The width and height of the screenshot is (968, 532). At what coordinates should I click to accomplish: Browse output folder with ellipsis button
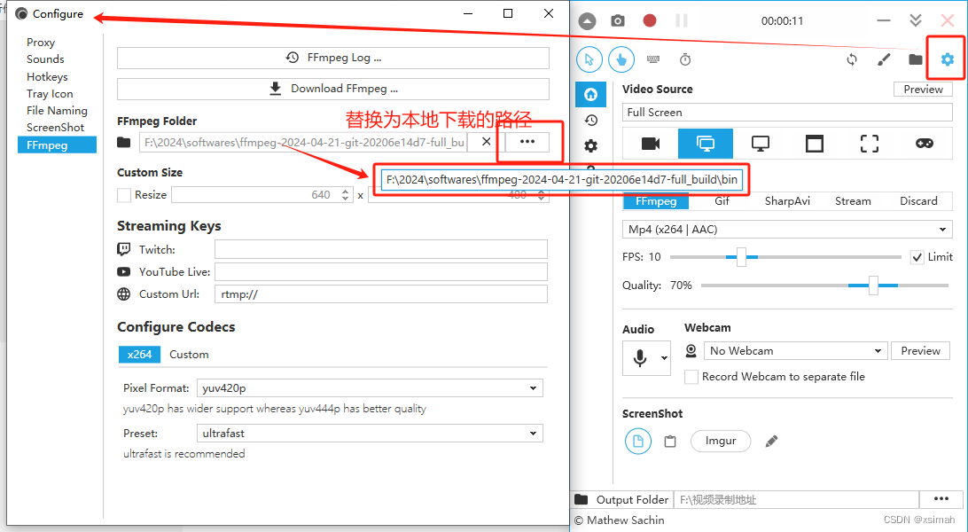(x=941, y=498)
